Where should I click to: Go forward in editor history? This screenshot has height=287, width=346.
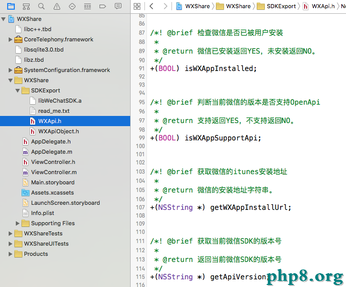[165, 6]
